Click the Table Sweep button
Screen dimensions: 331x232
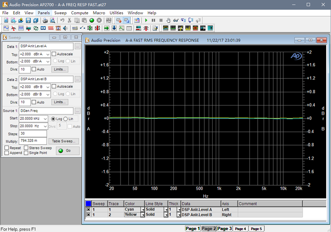coord(64,141)
